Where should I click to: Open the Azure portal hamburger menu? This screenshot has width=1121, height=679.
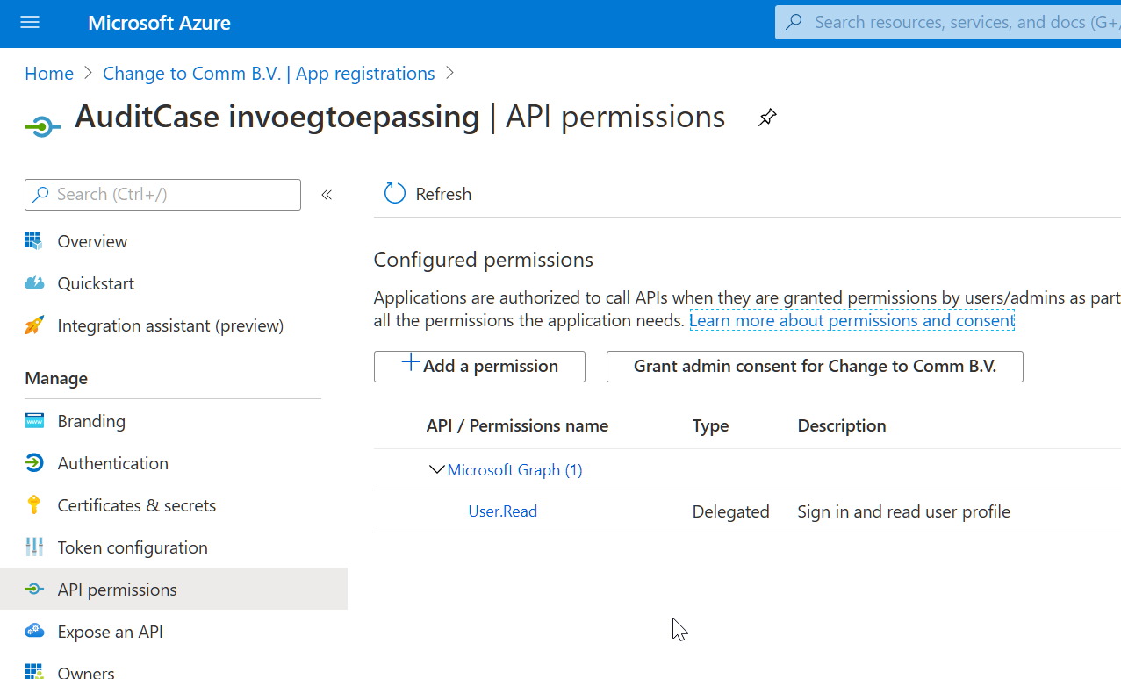tap(30, 23)
